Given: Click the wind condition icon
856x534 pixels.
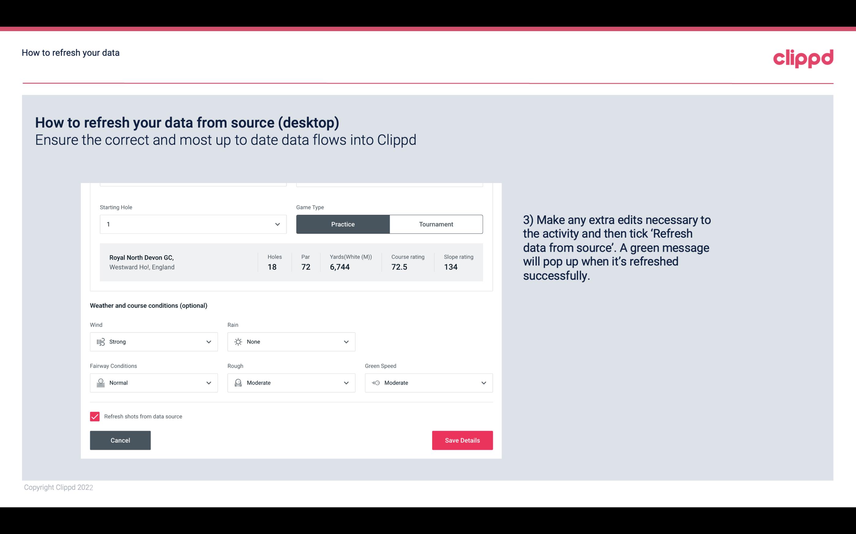Looking at the screenshot, I should (100, 342).
